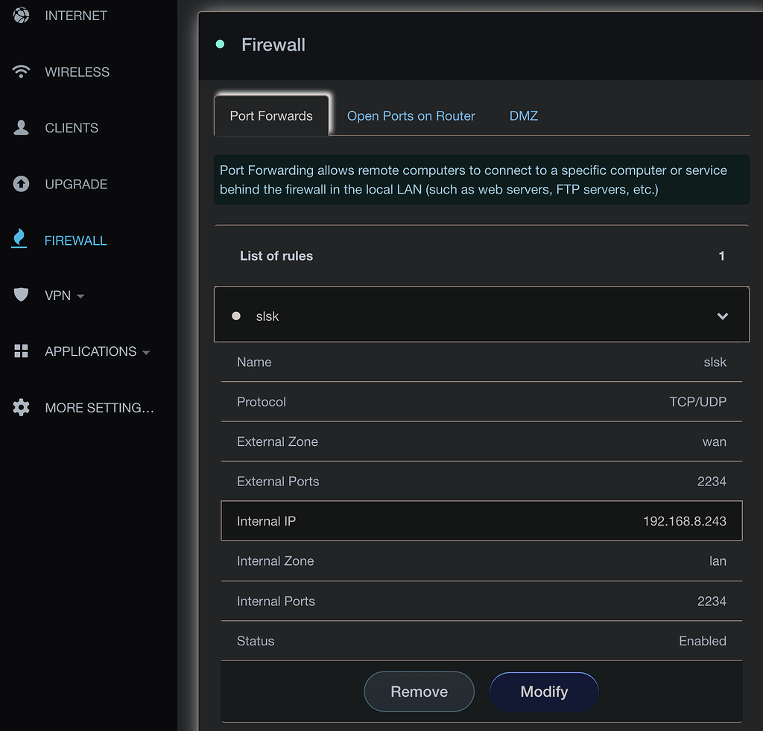Click the More Settings gear icon
Image resolution: width=763 pixels, height=731 pixels.
click(20, 407)
